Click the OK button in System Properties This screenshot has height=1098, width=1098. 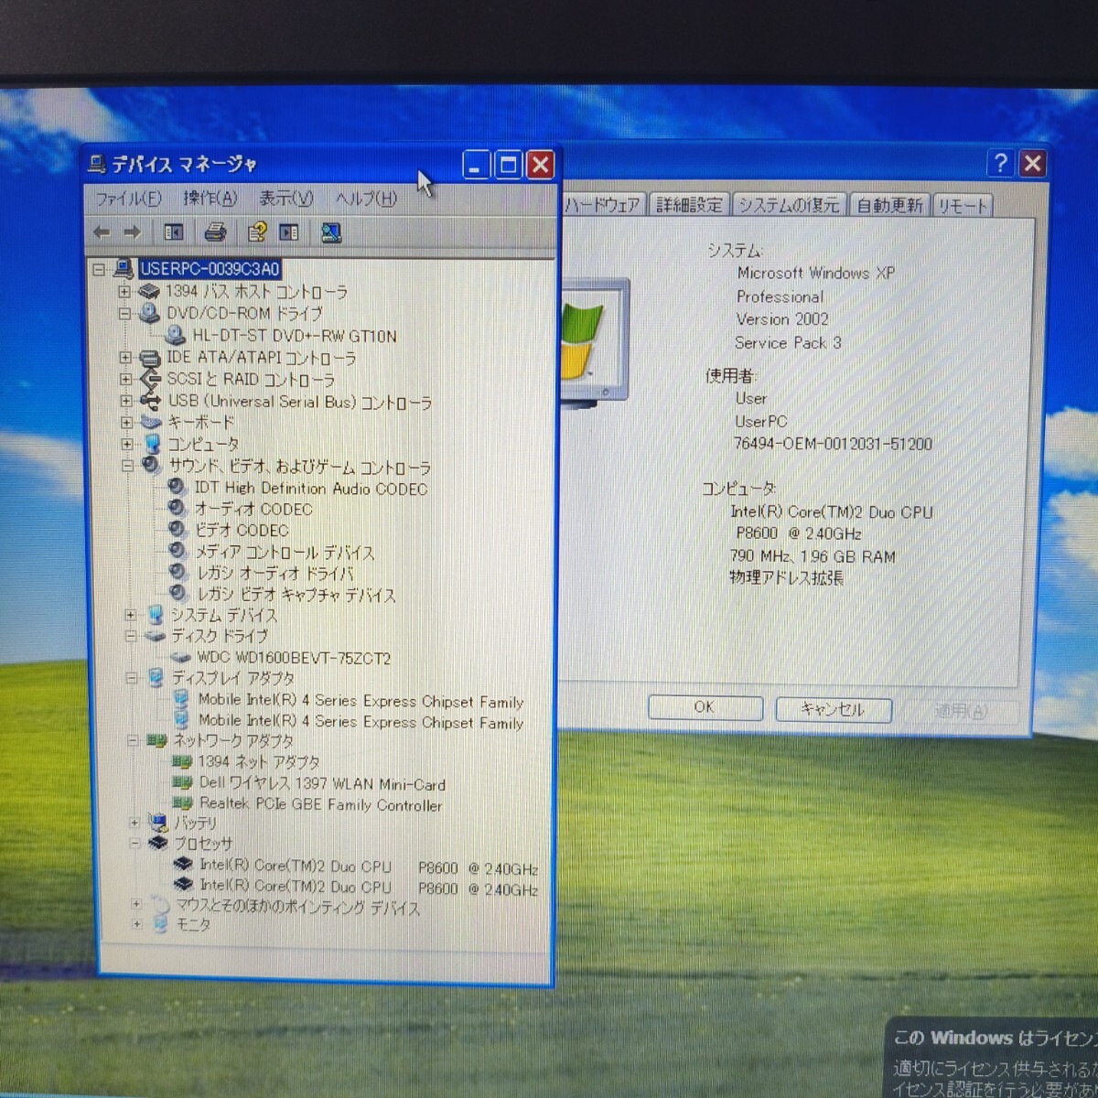tap(704, 706)
